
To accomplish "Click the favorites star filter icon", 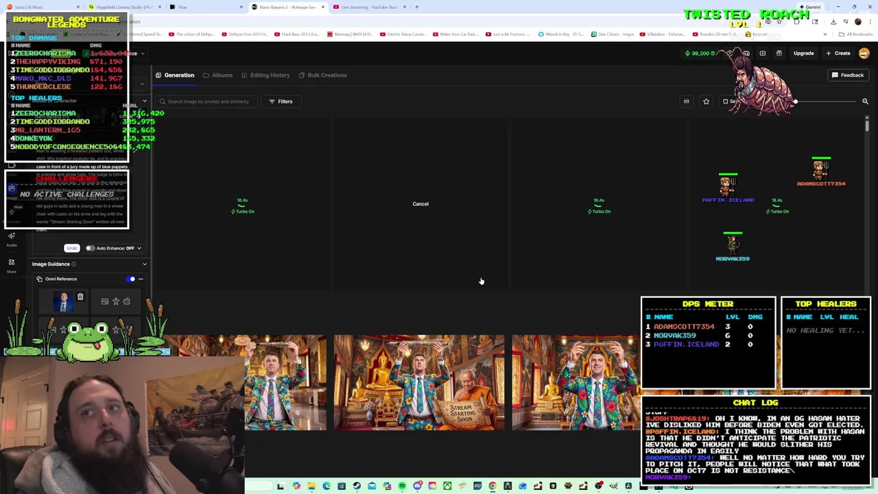I will click(706, 102).
